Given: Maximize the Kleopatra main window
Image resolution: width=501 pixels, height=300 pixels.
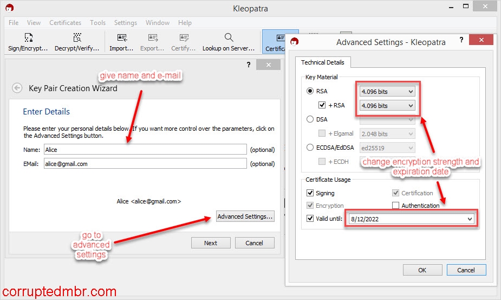Looking at the screenshot, I should [x=466, y=6].
